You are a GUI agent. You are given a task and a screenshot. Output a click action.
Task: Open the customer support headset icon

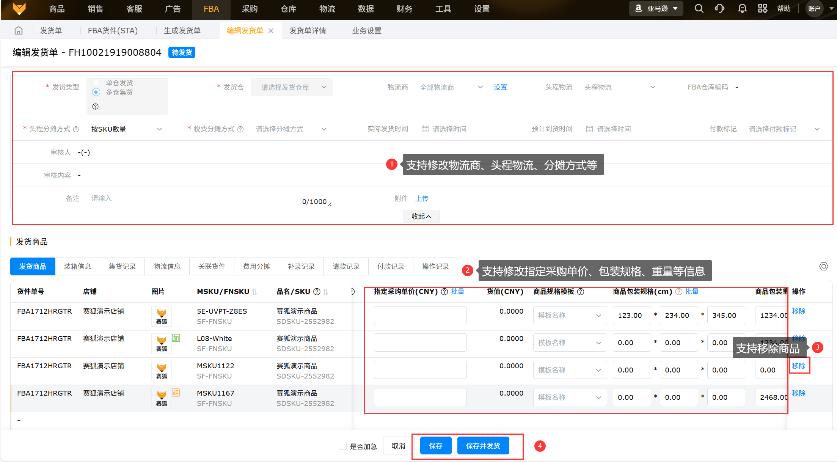(x=719, y=8)
